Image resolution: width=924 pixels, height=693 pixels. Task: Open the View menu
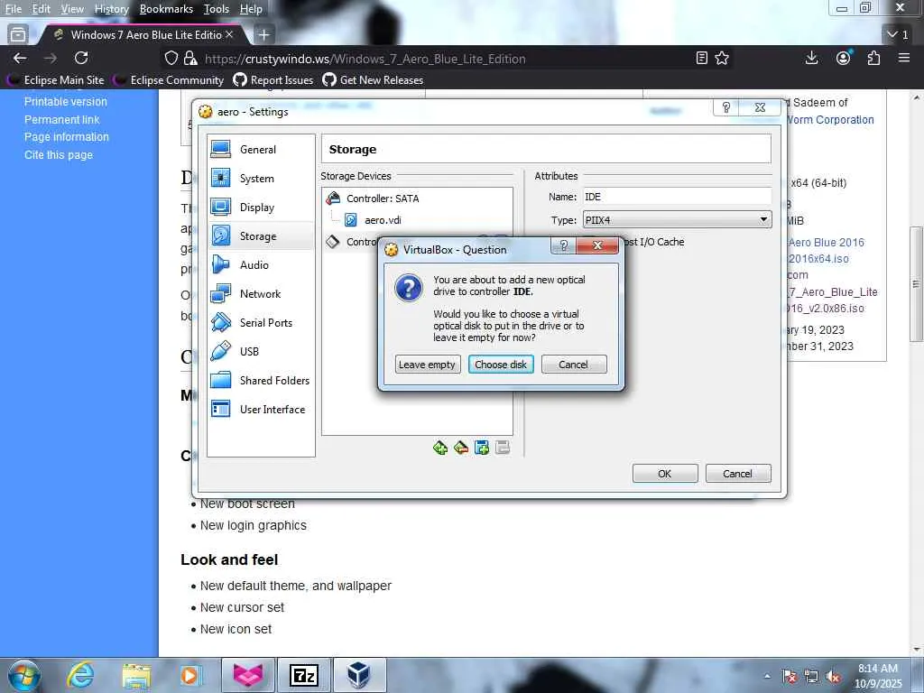pos(72,9)
